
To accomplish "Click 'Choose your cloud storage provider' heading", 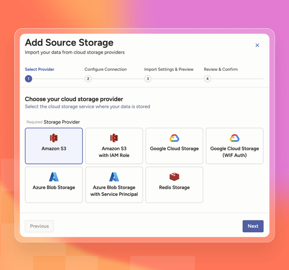I will pos(74,99).
